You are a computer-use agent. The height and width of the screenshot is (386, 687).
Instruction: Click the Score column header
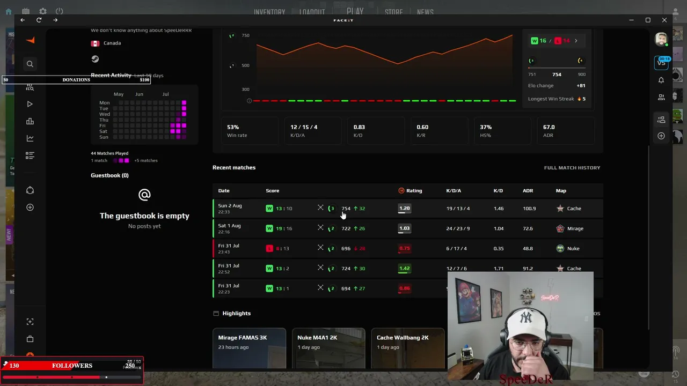(272, 191)
